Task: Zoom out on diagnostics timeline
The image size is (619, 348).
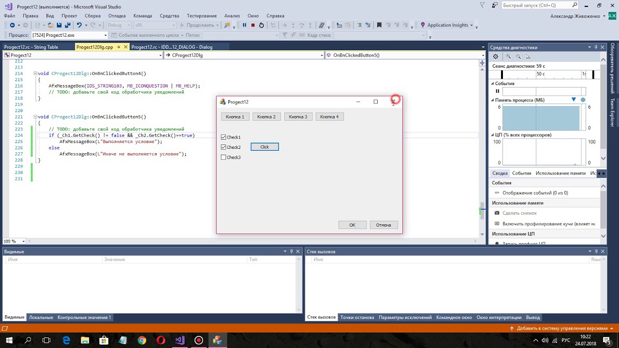Action: 518,57
